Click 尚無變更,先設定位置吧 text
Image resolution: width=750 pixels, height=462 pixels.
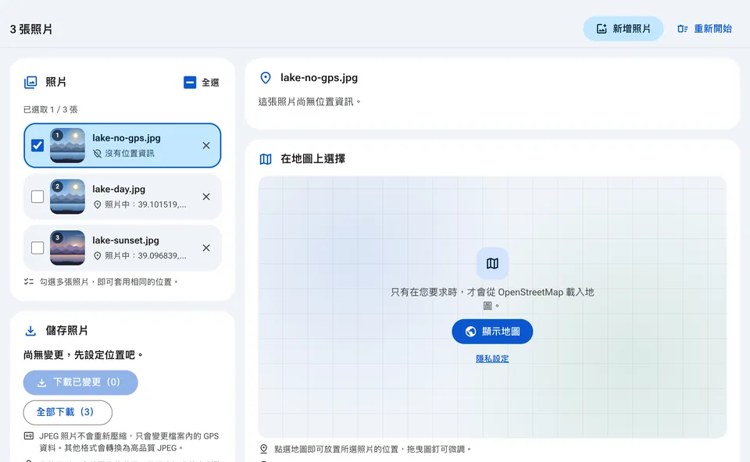[83, 355]
